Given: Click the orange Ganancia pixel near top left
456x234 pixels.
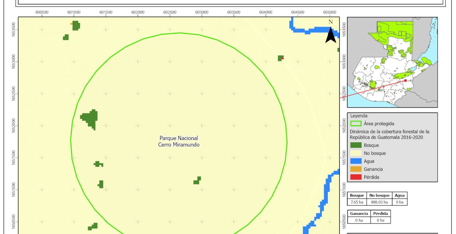Looking at the screenshot, I should [71, 24].
